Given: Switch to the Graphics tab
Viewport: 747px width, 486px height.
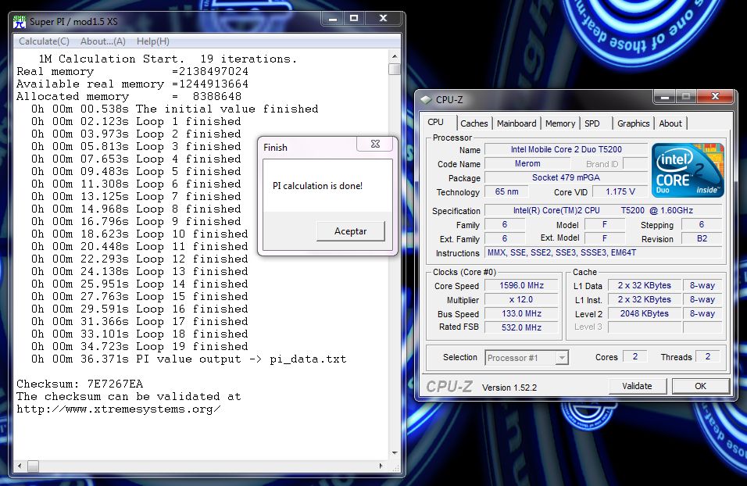Looking at the screenshot, I should tap(633, 123).
